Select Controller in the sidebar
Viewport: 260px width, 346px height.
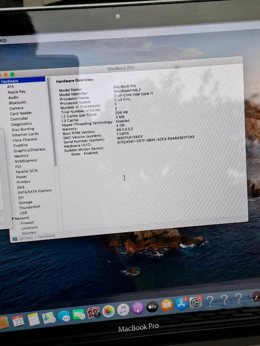point(19,119)
